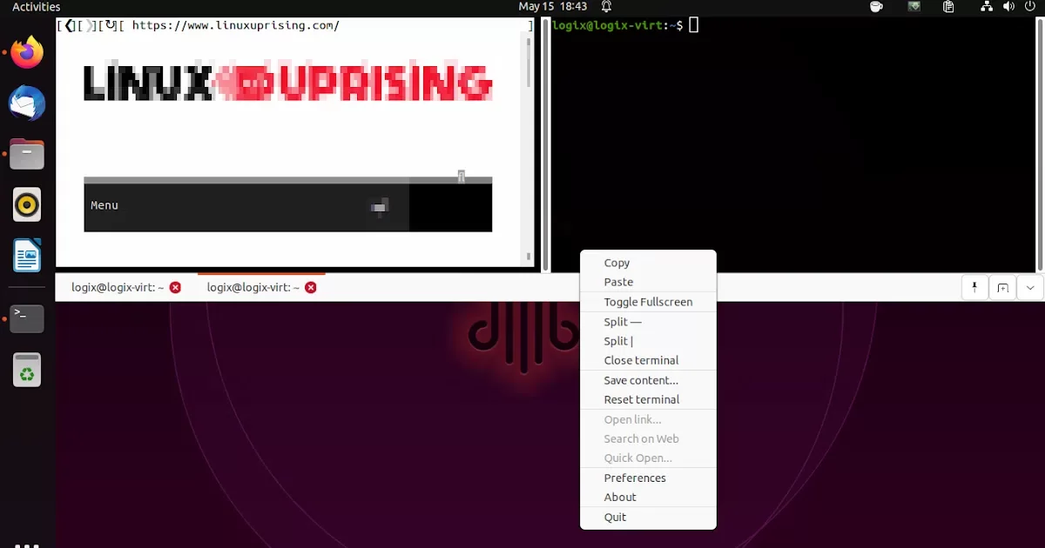Viewport: 1045px width, 548px height.
Task: Choose Split | from the context menu
Action: [618, 341]
